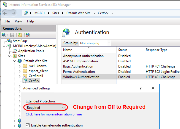Image resolution: width=180 pixels, height=129 pixels.
Task: Click the MCB01 server icon in the tree
Action: point(9,46)
